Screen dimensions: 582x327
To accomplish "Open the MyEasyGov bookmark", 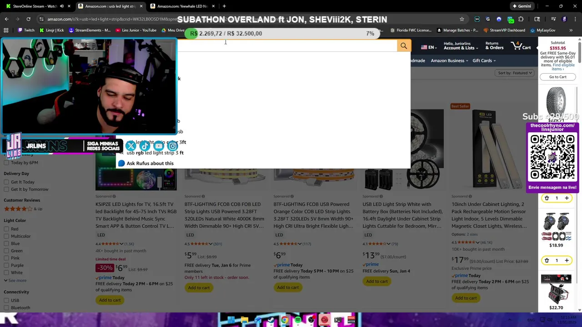I will click(x=542, y=30).
